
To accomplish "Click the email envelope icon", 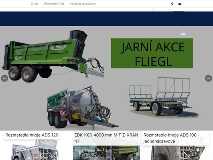I will click(180, 4).
